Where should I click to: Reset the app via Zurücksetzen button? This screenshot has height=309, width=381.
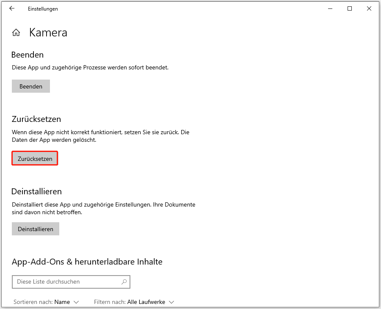[35, 158]
